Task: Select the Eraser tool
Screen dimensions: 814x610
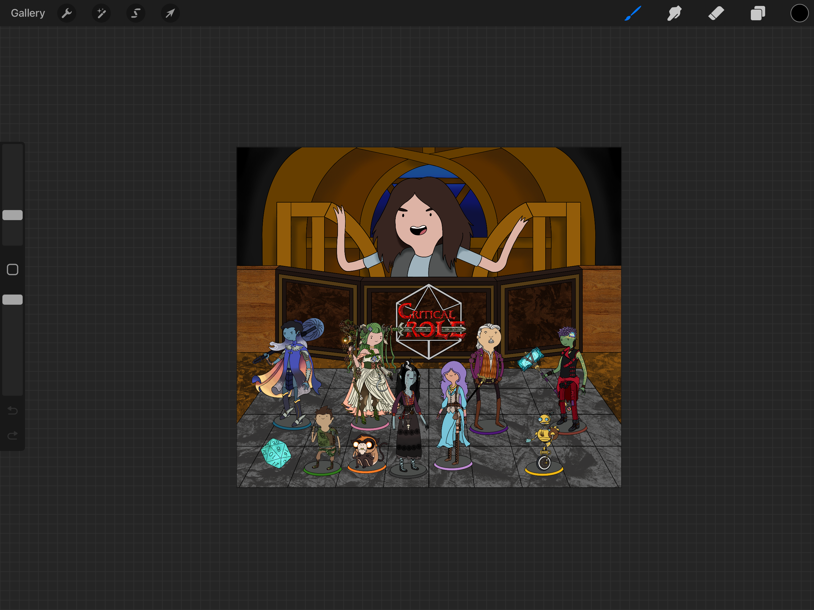Action: tap(716, 14)
